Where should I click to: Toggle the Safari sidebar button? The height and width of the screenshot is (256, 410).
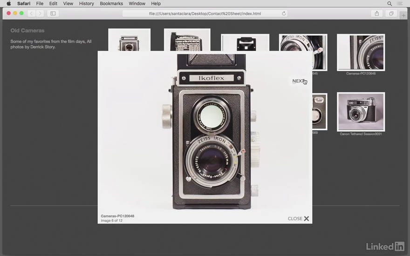point(53,13)
